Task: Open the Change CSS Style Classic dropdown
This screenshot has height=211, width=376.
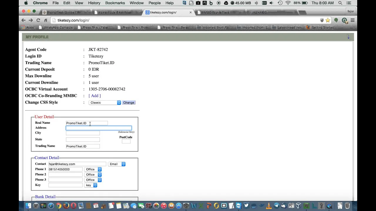Action: pos(105,103)
